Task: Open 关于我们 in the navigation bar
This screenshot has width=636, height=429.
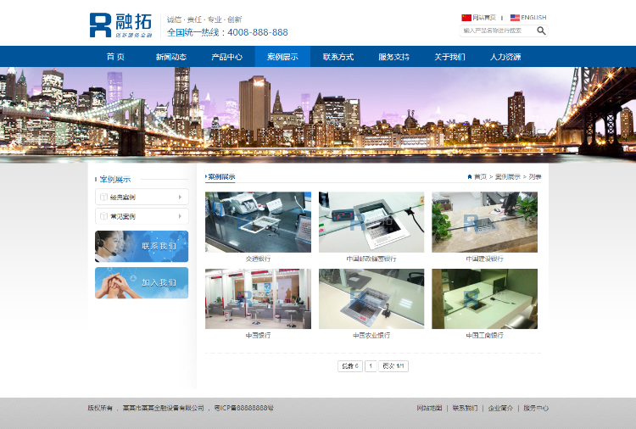Action: [x=449, y=57]
